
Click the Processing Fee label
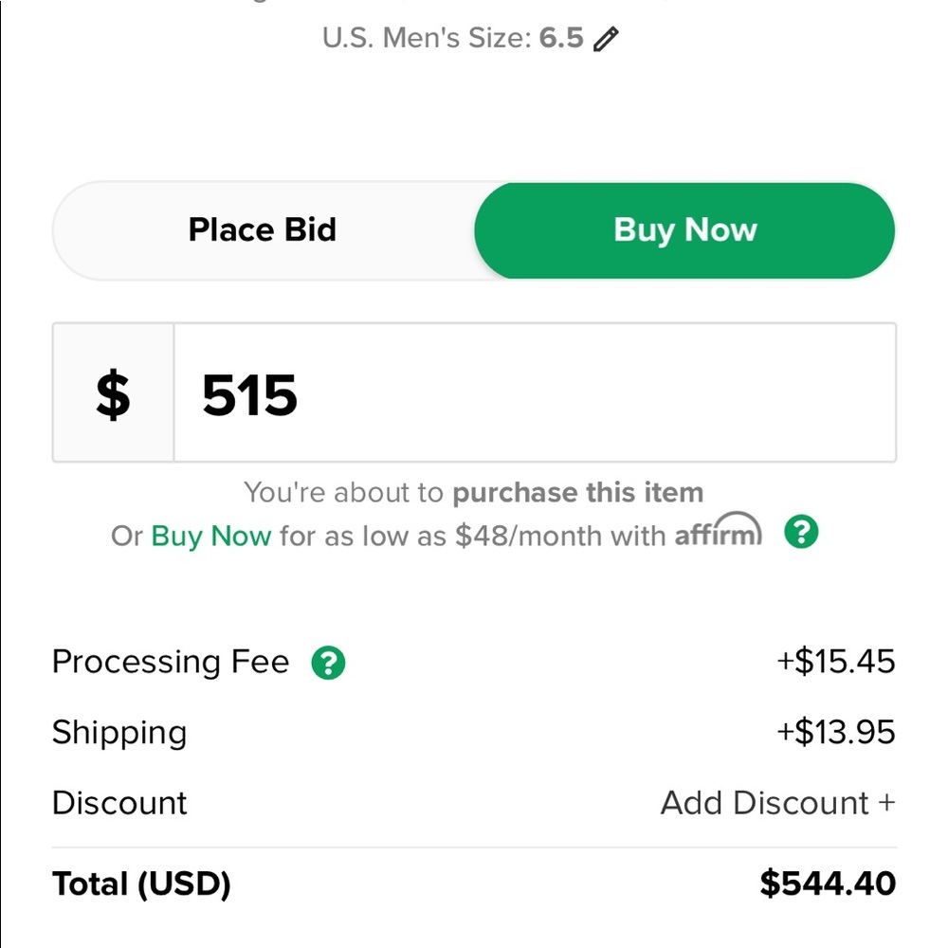click(171, 662)
